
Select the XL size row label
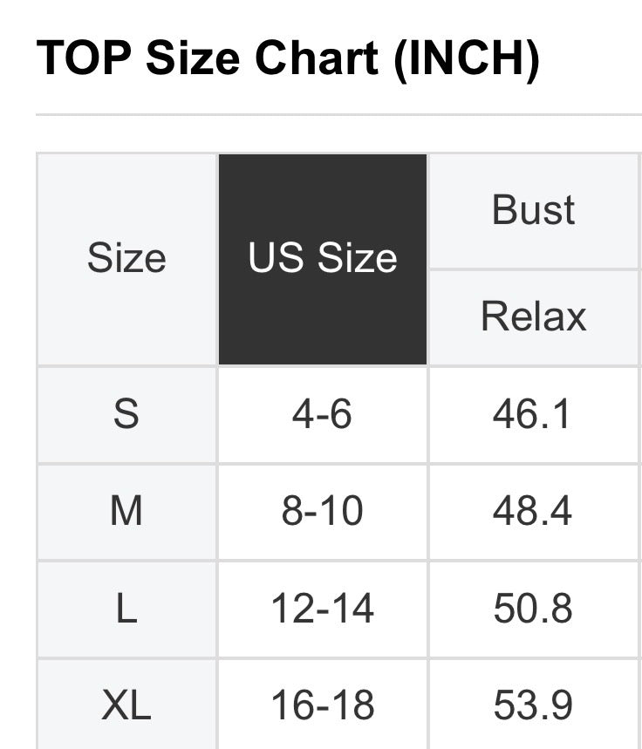point(127,705)
